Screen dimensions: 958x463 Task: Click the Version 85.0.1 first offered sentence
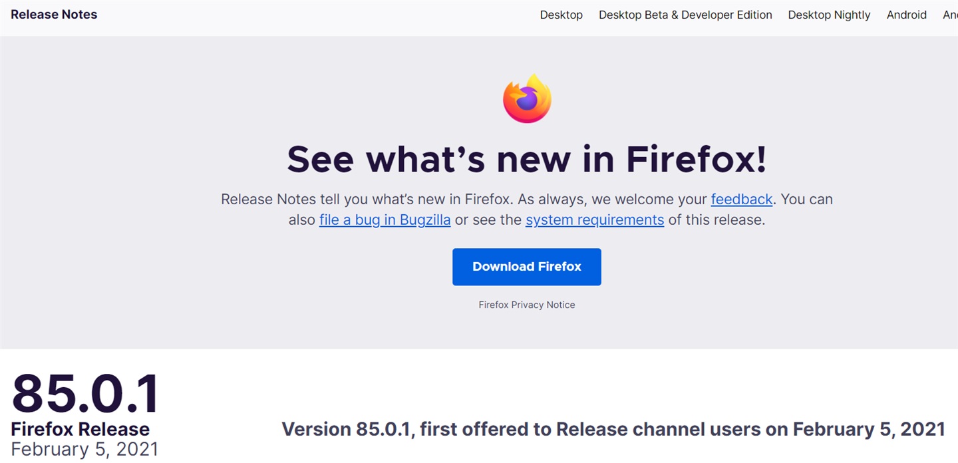pos(613,429)
